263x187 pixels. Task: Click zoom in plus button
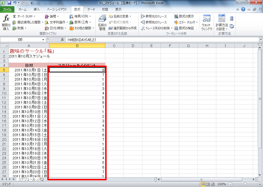(x=260, y=184)
